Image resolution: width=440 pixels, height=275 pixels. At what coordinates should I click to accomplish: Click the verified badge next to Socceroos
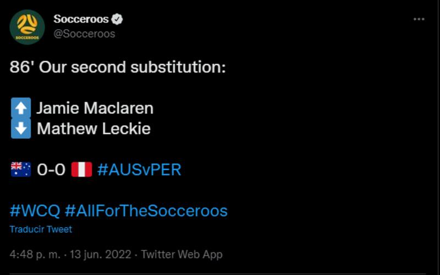(x=117, y=19)
